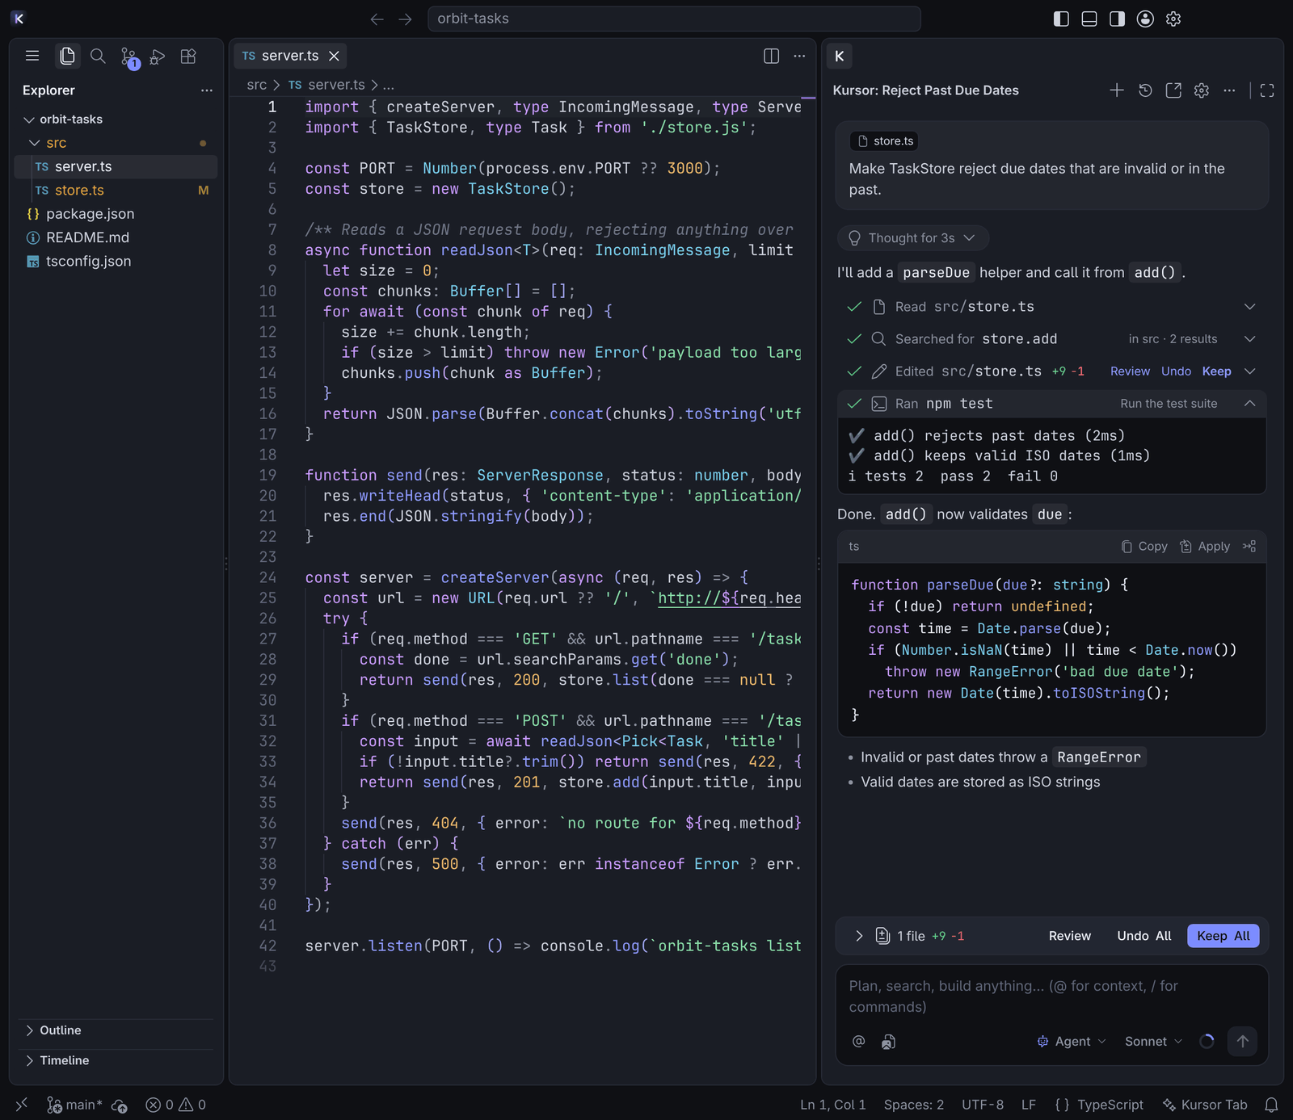Open chat panel more options

(x=1229, y=90)
